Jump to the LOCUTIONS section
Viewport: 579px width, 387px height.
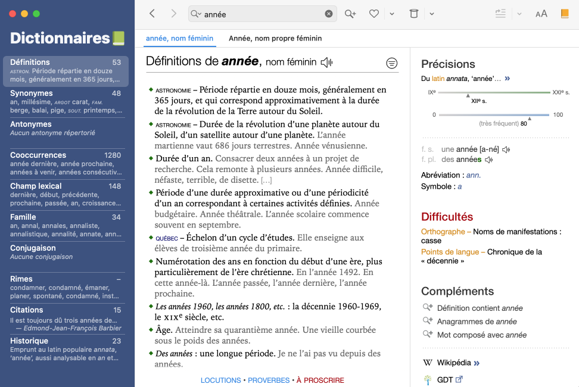220,380
